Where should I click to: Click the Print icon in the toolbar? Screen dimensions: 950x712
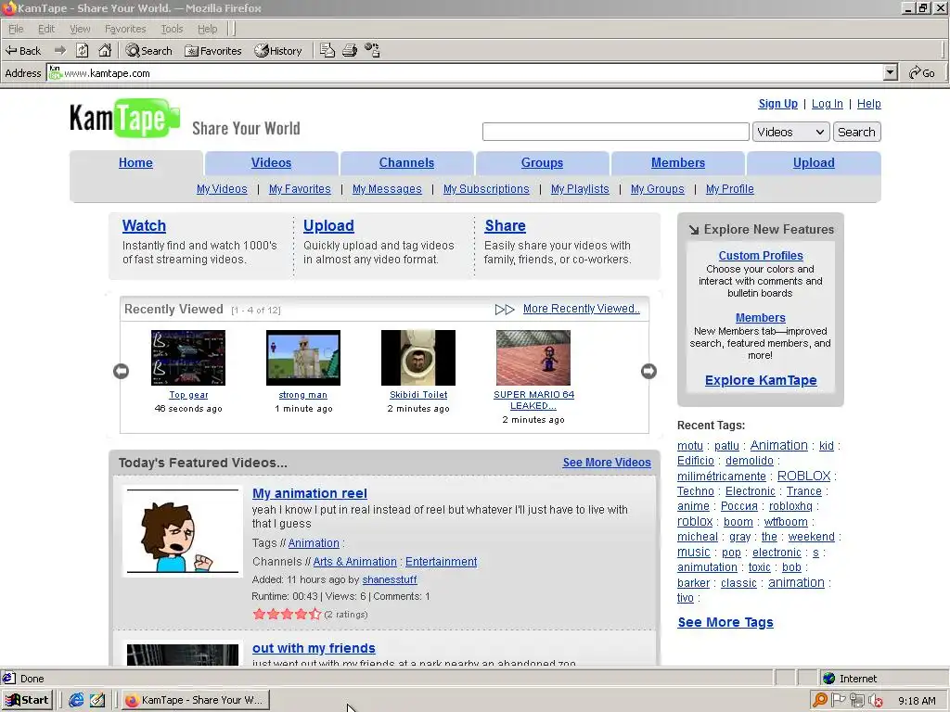350,50
